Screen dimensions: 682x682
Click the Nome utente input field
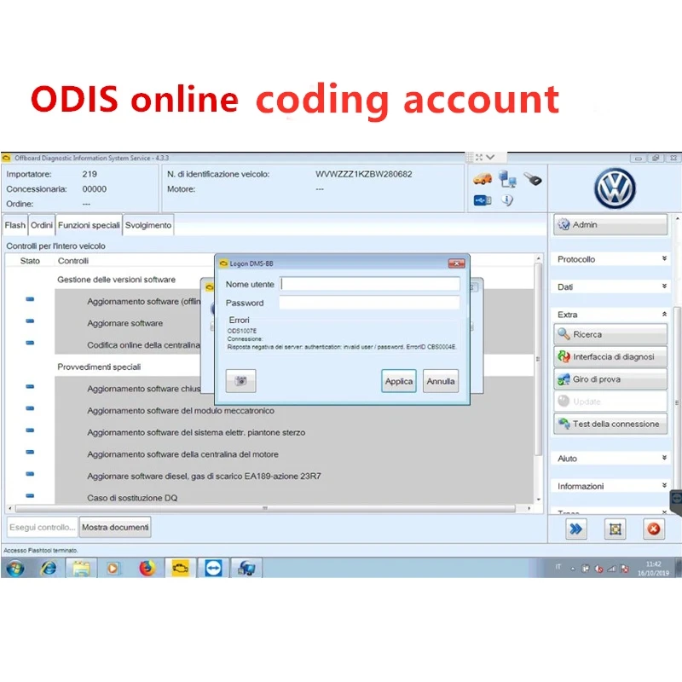370,284
